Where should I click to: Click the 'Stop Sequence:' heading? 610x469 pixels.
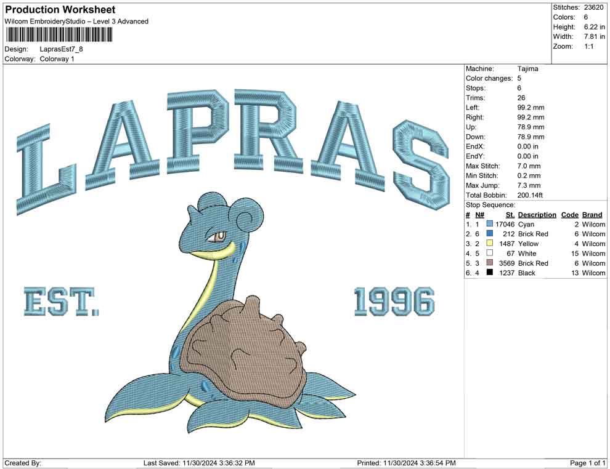click(x=490, y=205)
